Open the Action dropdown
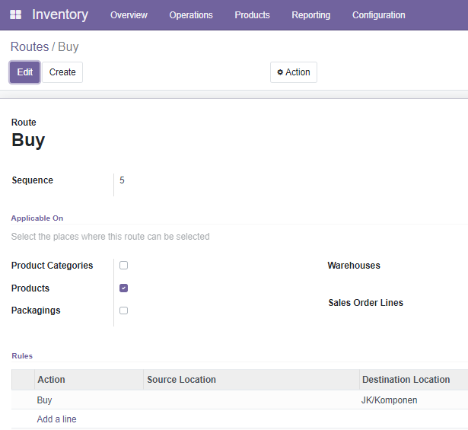The image size is (468, 430). coord(294,72)
